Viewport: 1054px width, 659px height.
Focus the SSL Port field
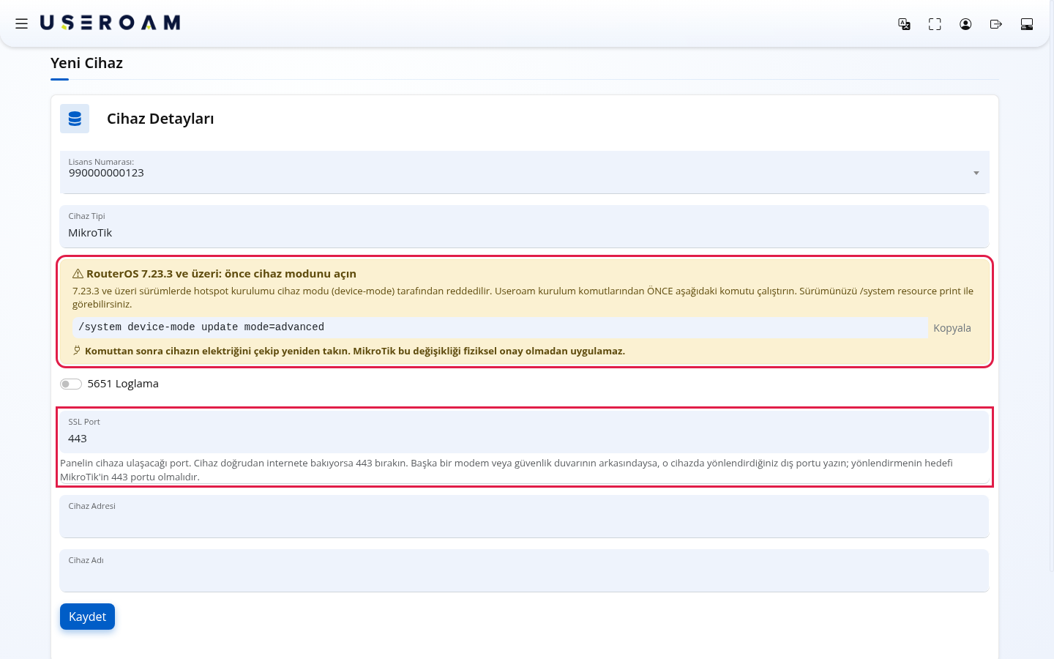524,432
